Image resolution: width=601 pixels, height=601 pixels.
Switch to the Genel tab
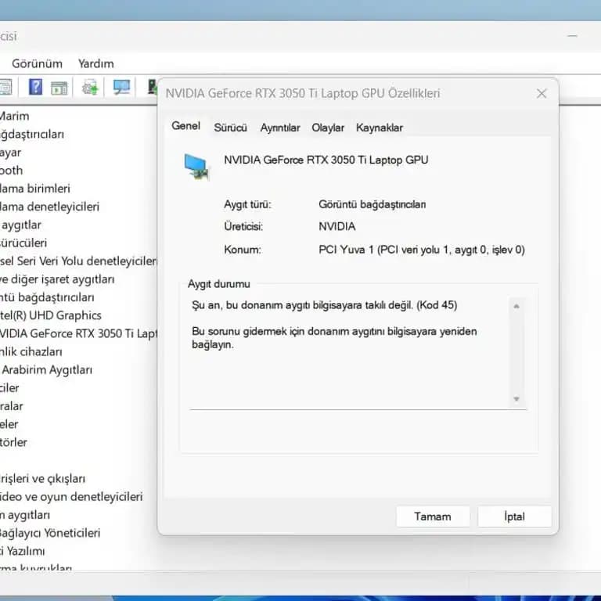[x=186, y=126]
